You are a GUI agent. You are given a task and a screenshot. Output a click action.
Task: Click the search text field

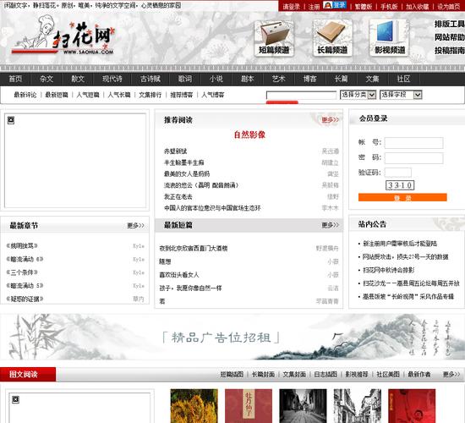301,95
